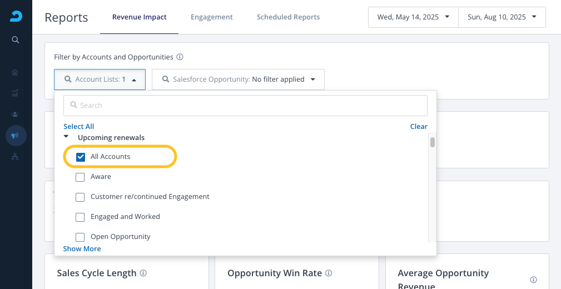The height and width of the screenshot is (289, 561).
Task: Open the Scheduled Reports tab
Action: point(288,17)
